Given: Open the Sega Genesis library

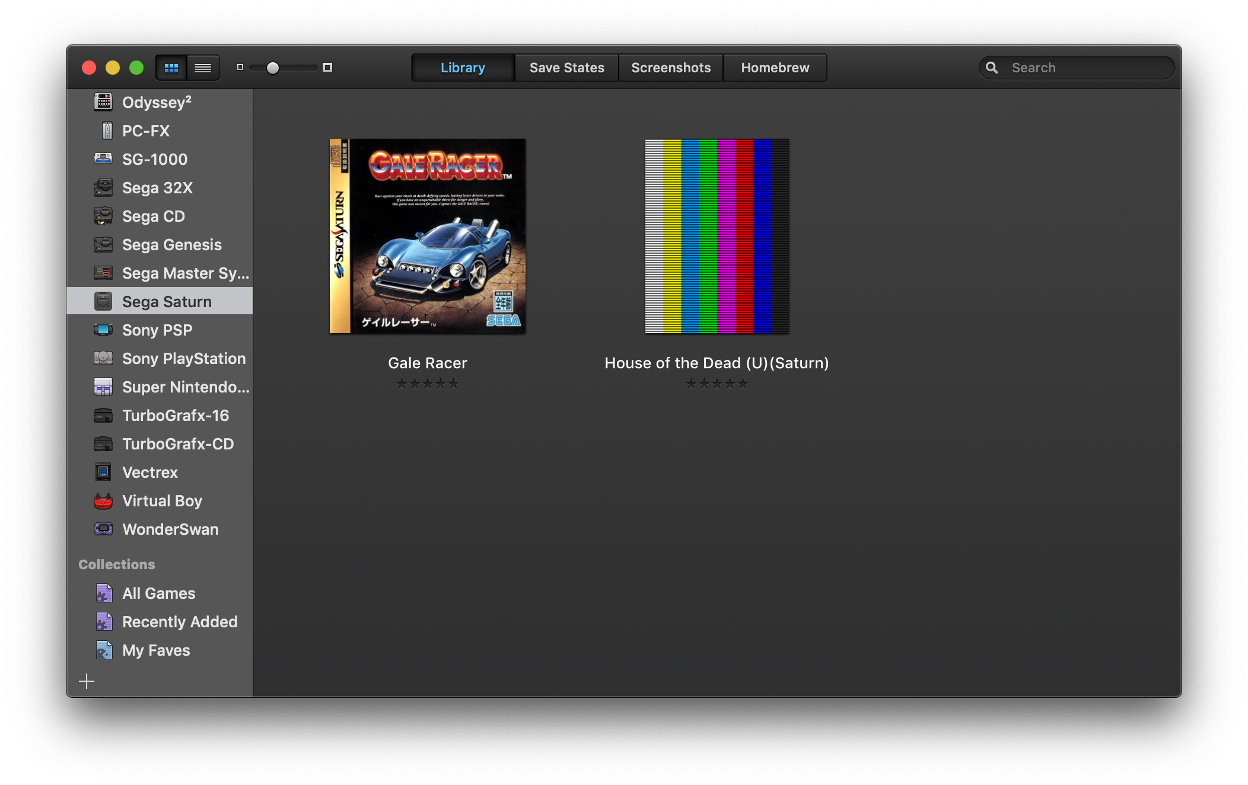Looking at the screenshot, I should [171, 245].
